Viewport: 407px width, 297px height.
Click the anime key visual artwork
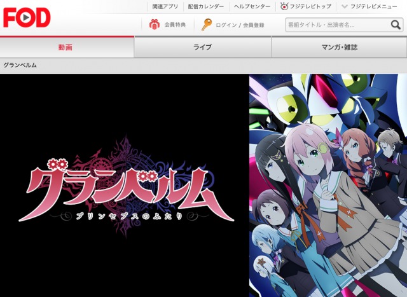328,185
